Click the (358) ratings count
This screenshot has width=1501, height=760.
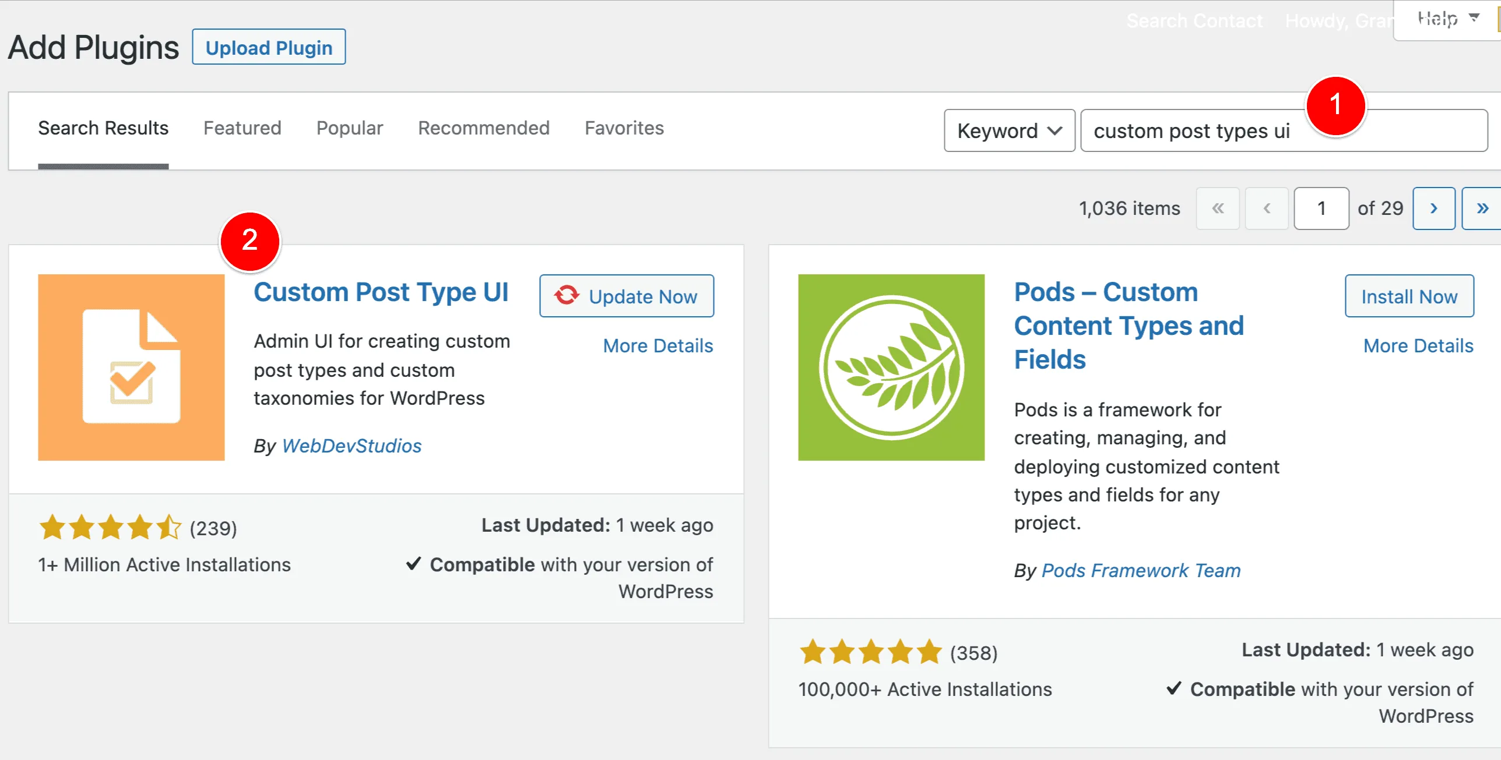pos(973,653)
